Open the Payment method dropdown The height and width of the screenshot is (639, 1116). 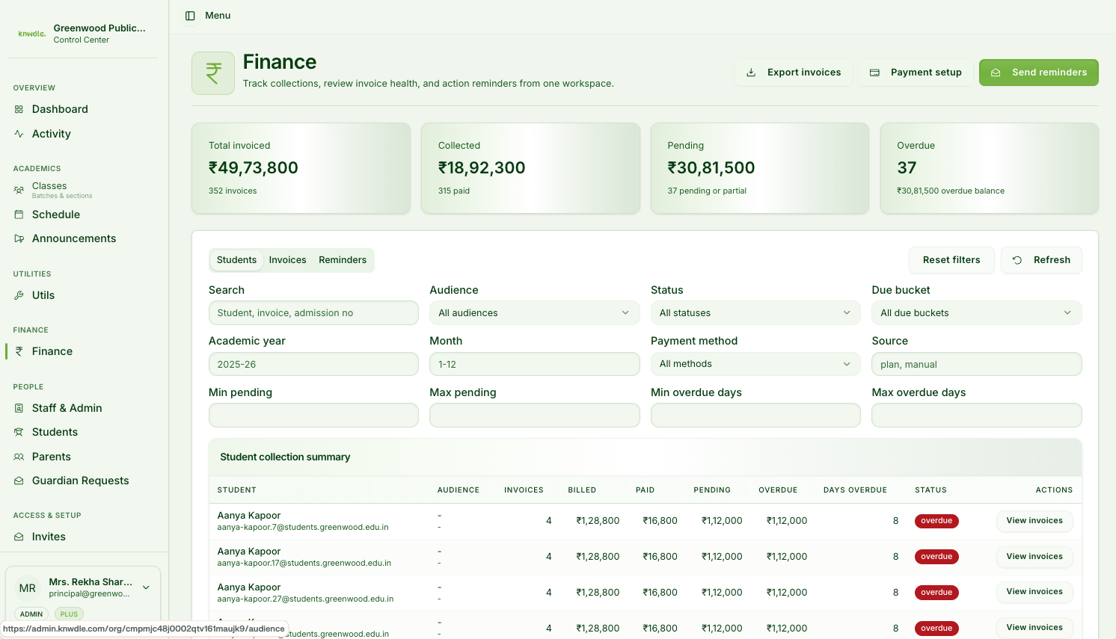(x=755, y=364)
